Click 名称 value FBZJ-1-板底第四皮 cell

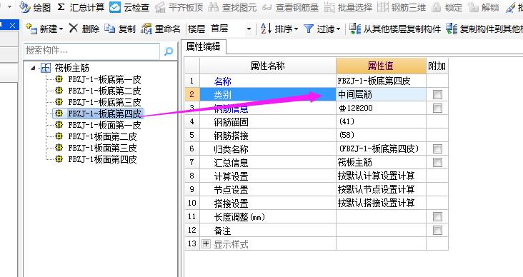click(381, 81)
